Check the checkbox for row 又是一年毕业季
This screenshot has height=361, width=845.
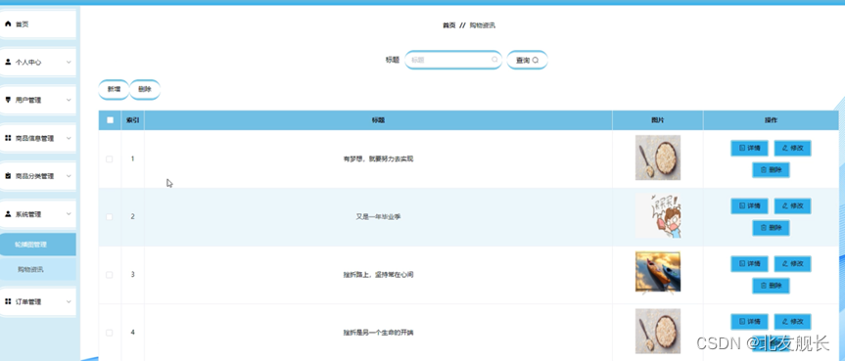point(110,216)
